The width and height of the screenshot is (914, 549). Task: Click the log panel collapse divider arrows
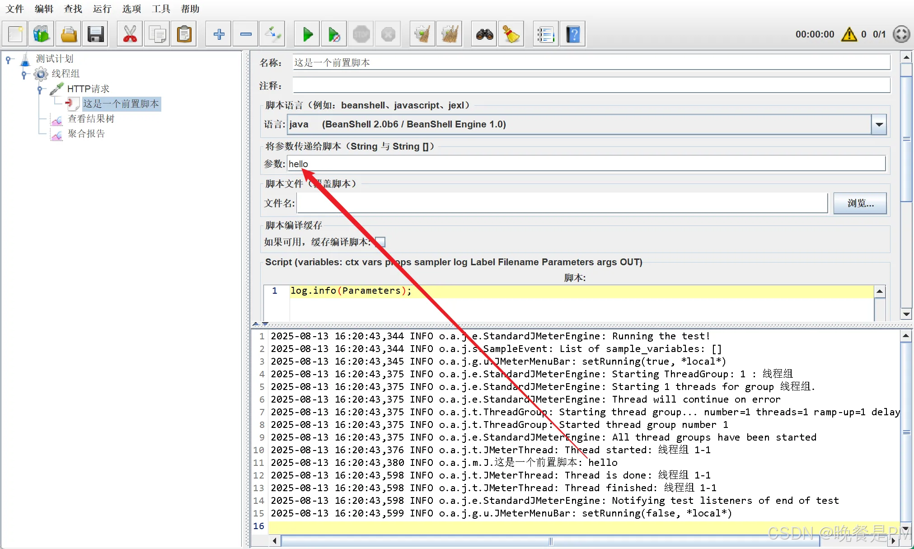[260, 324]
